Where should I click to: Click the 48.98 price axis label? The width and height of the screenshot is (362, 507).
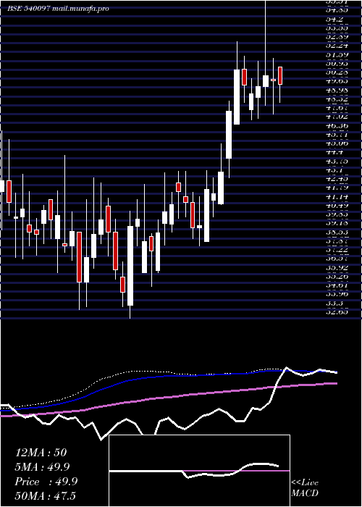click(337, 90)
